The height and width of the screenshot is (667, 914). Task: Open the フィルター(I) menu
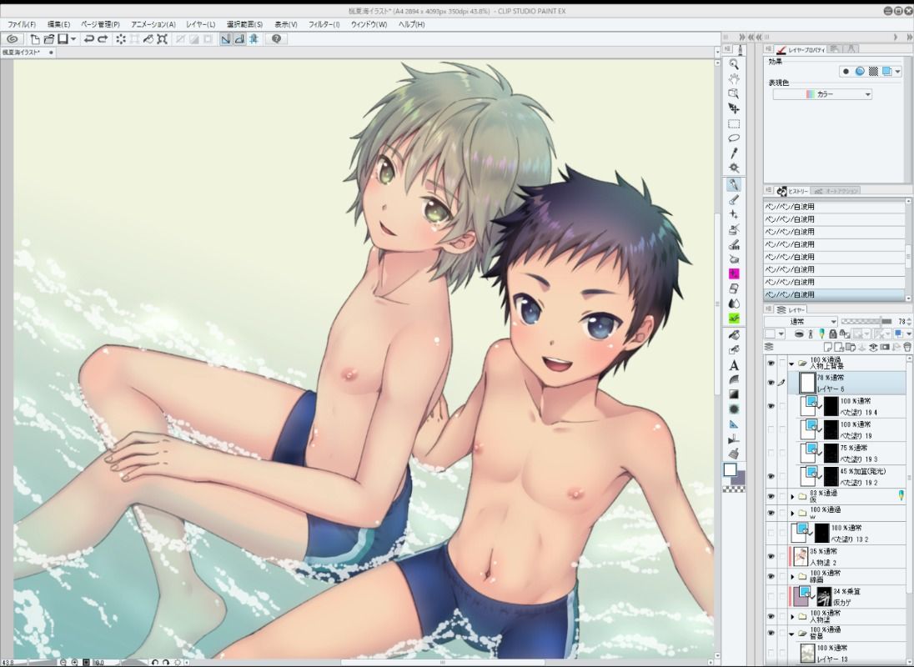(x=324, y=24)
